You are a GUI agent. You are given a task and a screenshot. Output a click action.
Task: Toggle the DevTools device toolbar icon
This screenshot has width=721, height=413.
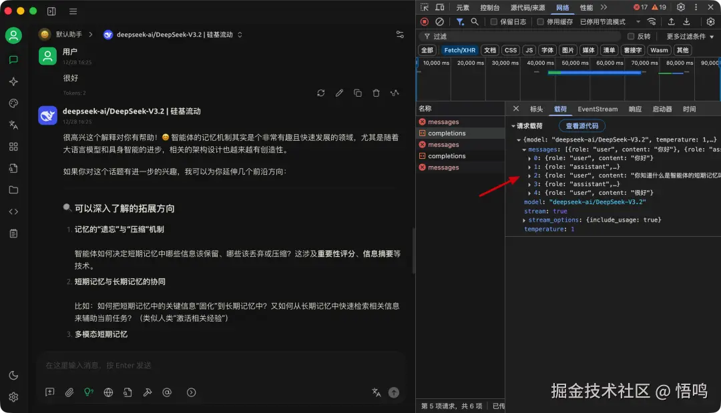[440, 7]
